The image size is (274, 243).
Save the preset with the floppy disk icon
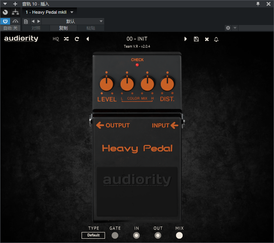(196, 39)
